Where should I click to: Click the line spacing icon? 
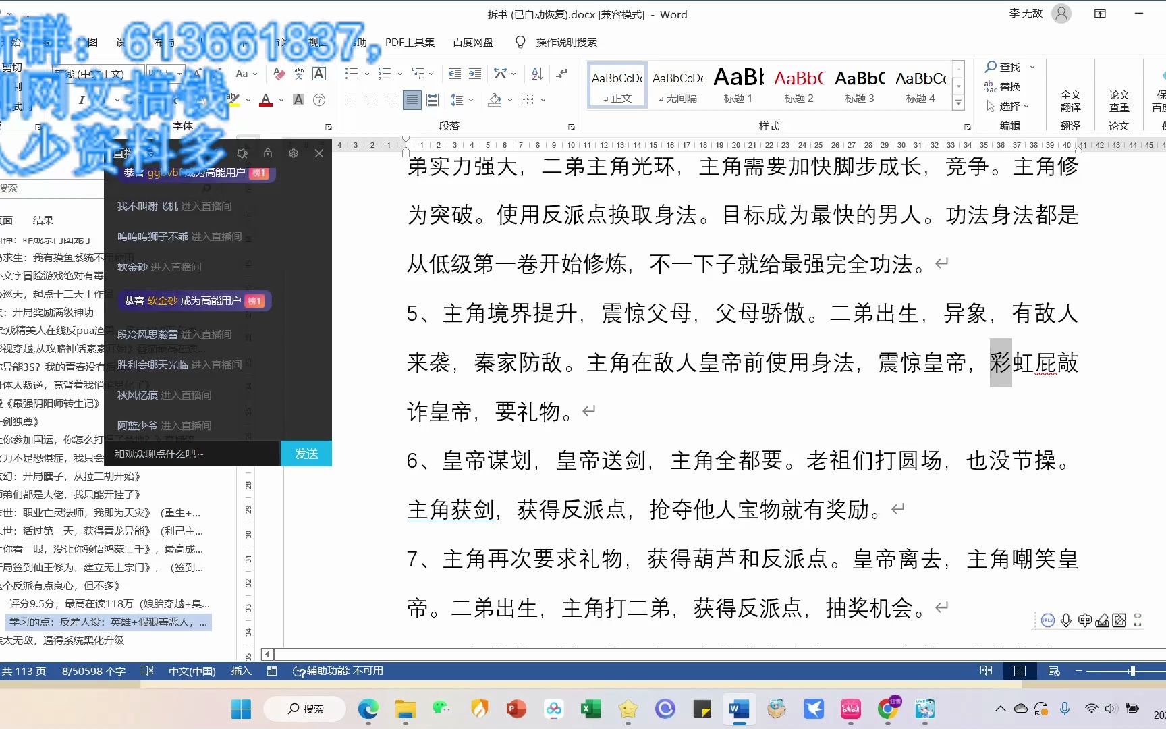[457, 100]
